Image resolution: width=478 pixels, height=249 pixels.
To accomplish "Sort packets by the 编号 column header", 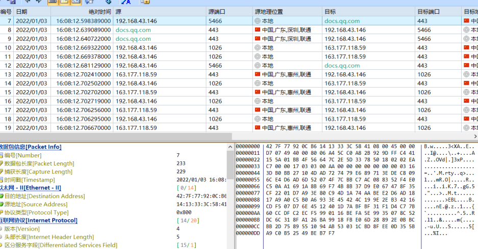I will (6, 12).
